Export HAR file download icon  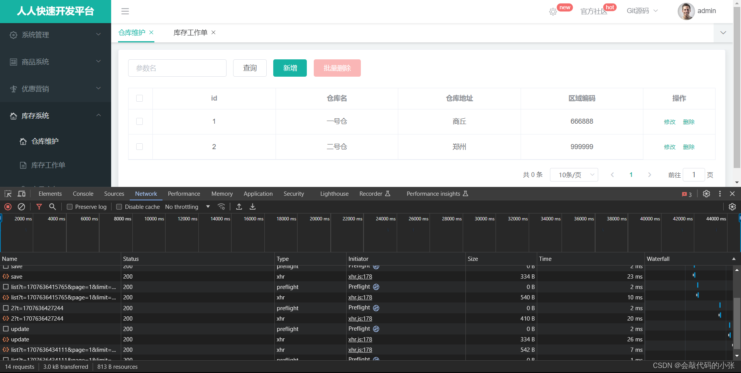253,207
